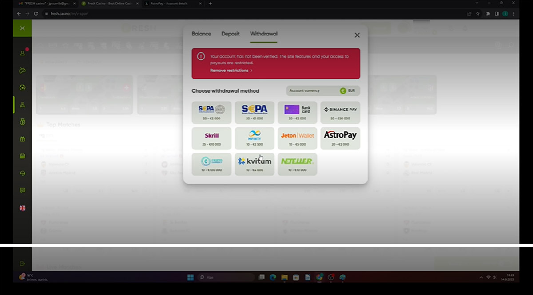Open the money bag sidebar icon
The width and height of the screenshot is (533, 295).
pos(22,122)
